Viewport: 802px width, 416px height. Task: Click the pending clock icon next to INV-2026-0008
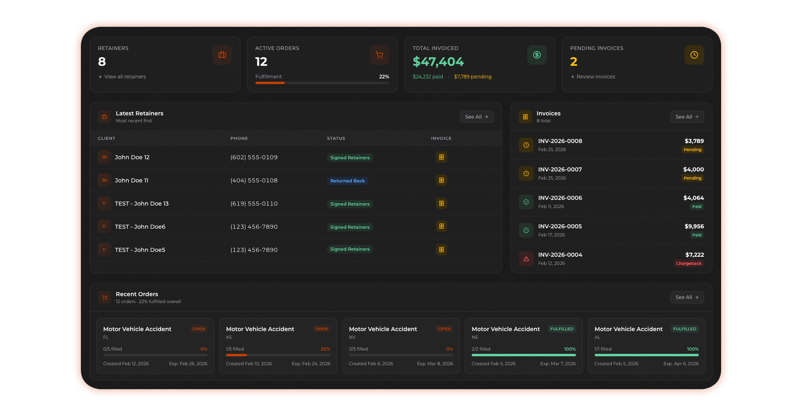[526, 145]
